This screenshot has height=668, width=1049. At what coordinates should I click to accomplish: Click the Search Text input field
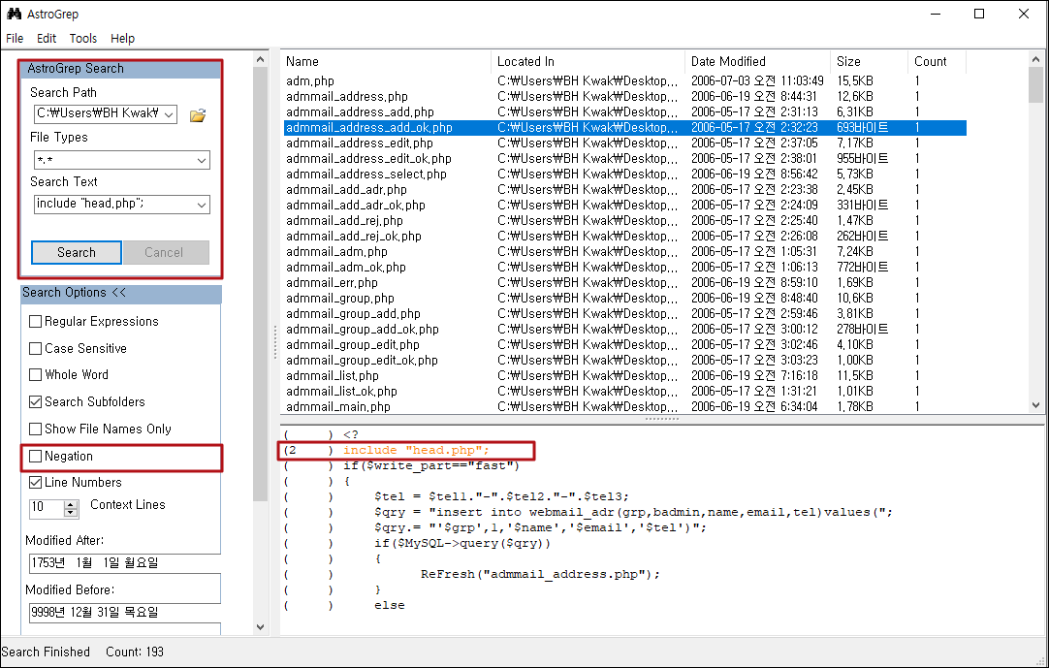114,205
